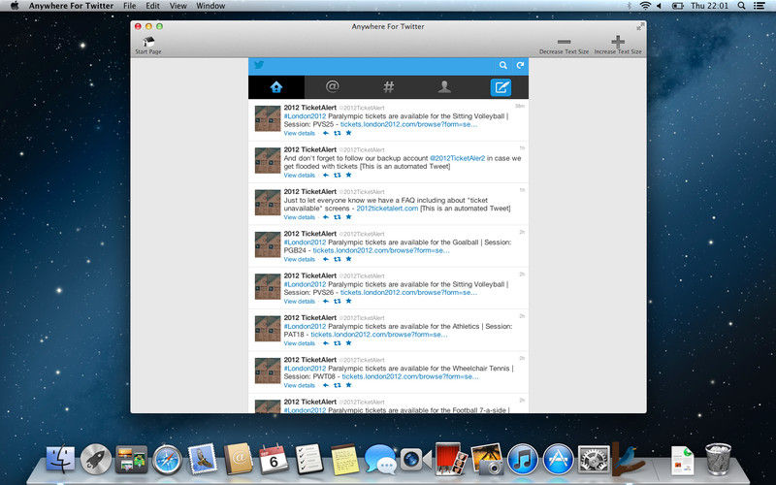776x485 pixels.
Task: Click the blue bird Twitter app Dock icon
Action: [x=629, y=459]
